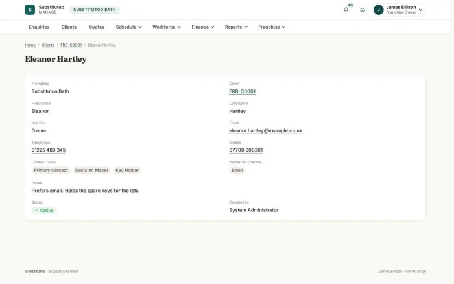Click the eleanor.hartley@example.co.uk email link
Viewport: 454px width, 284px height.
point(265,130)
